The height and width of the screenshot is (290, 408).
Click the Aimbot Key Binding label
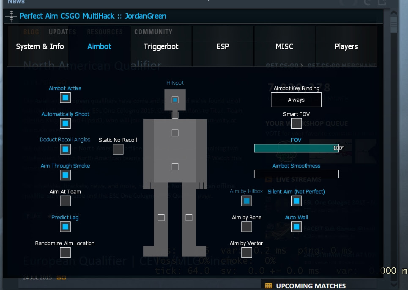(x=297, y=88)
